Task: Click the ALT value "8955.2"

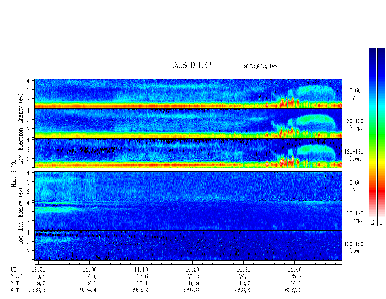Action: 140,290
